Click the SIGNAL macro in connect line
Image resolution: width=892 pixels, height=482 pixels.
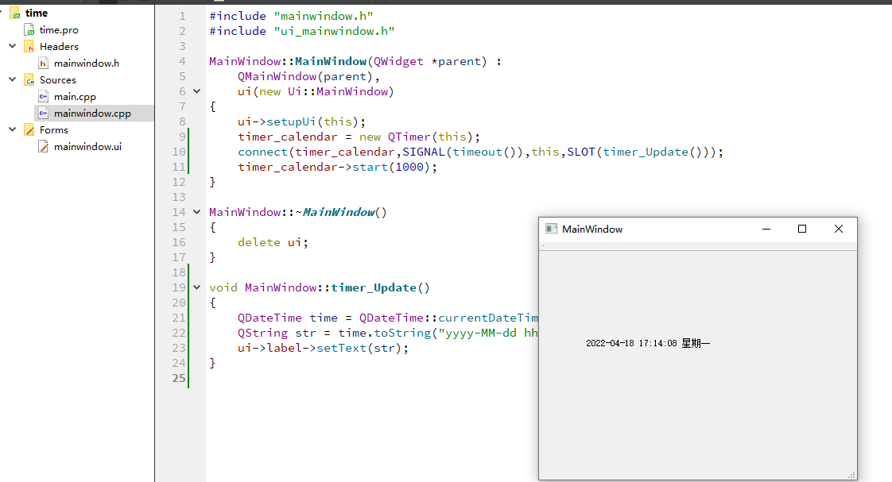pyautogui.click(x=424, y=152)
